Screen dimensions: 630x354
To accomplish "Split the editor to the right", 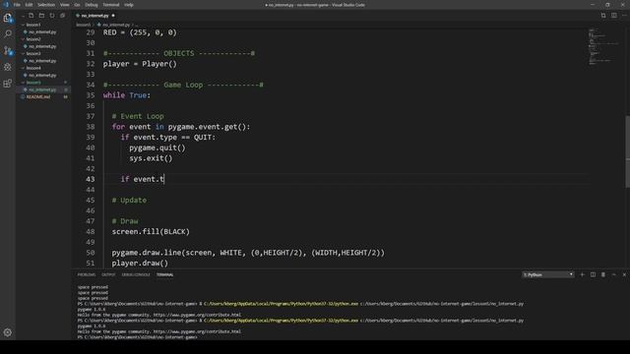I will (x=614, y=16).
